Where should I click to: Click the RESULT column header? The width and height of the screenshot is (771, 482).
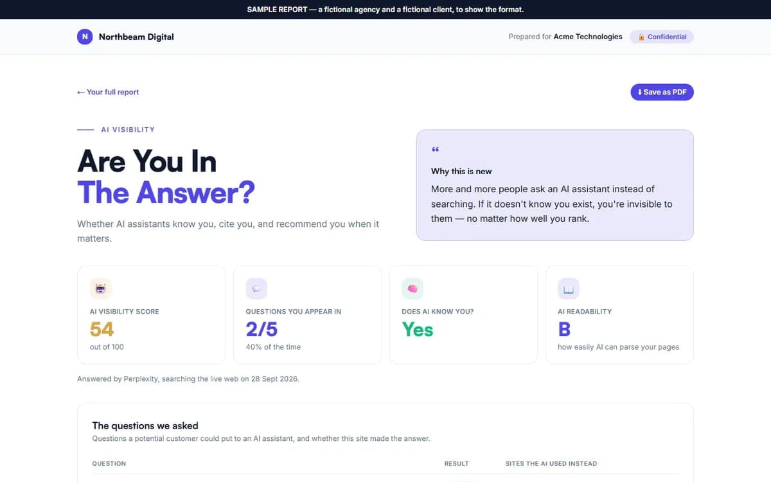click(457, 463)
